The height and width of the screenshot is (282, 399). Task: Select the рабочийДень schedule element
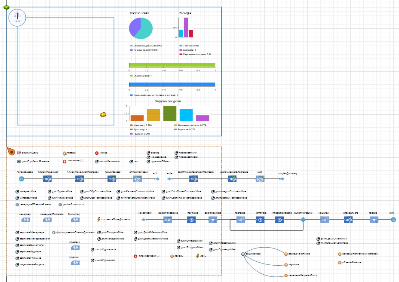19,153
